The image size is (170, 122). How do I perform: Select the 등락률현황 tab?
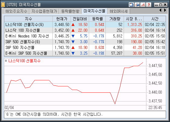[70, 11]
